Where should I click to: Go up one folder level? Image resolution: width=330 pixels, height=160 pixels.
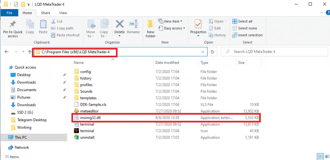click(x=30, y=52)
